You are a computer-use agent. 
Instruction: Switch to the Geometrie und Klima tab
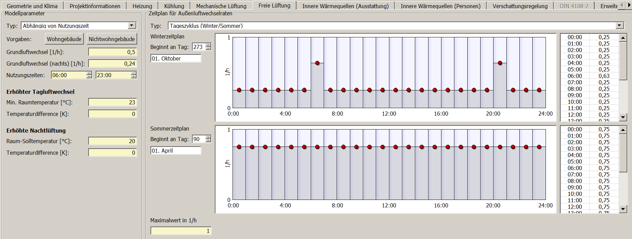(32, 6)
